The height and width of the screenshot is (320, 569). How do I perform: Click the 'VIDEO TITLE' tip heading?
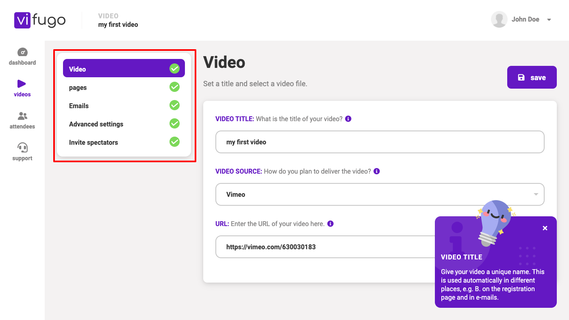coord(462,257)
